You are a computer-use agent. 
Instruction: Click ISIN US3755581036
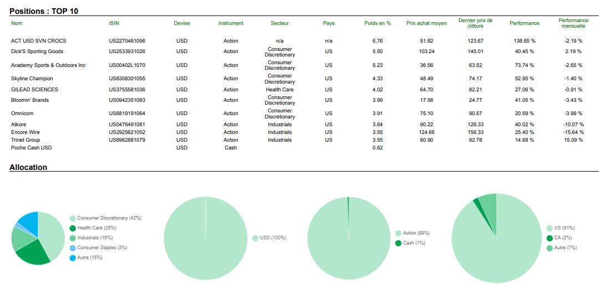tap(127, 90)
